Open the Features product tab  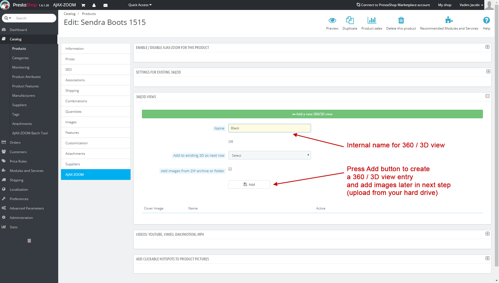(96, 133)
